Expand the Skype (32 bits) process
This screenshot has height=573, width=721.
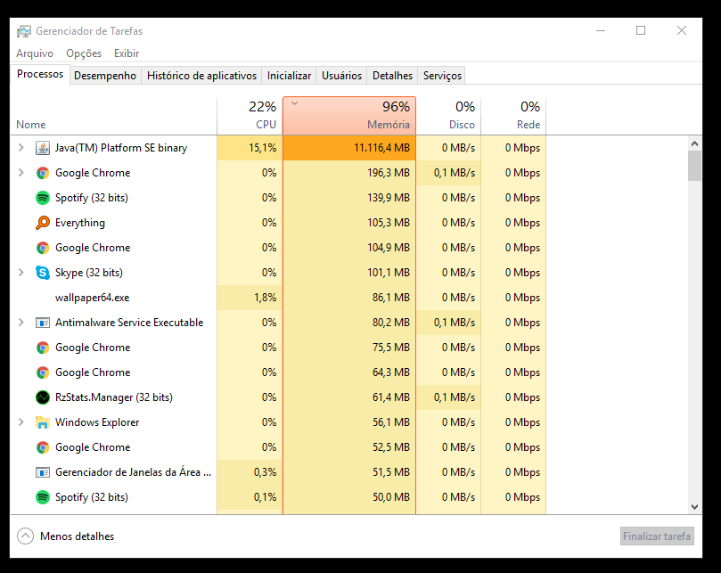(x=20, y=273)
